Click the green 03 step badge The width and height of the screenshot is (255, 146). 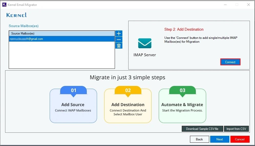pos(182,91)
